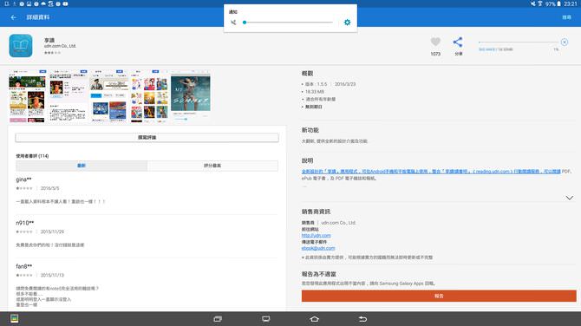Tap gina** review date 2016/5/5

[49, 188]
